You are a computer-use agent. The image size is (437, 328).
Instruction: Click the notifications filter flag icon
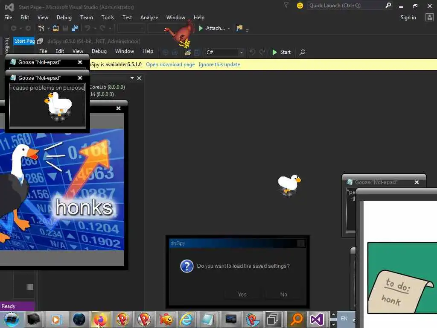[x=286, y=5]
